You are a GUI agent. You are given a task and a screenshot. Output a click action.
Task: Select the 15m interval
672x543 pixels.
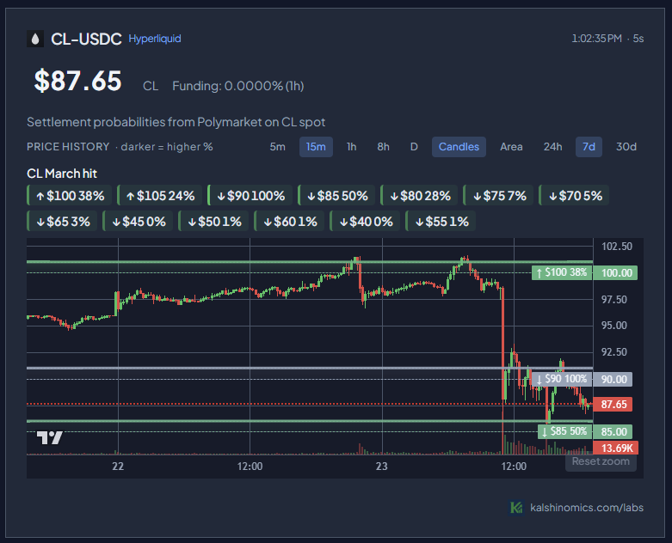[316, 147]
